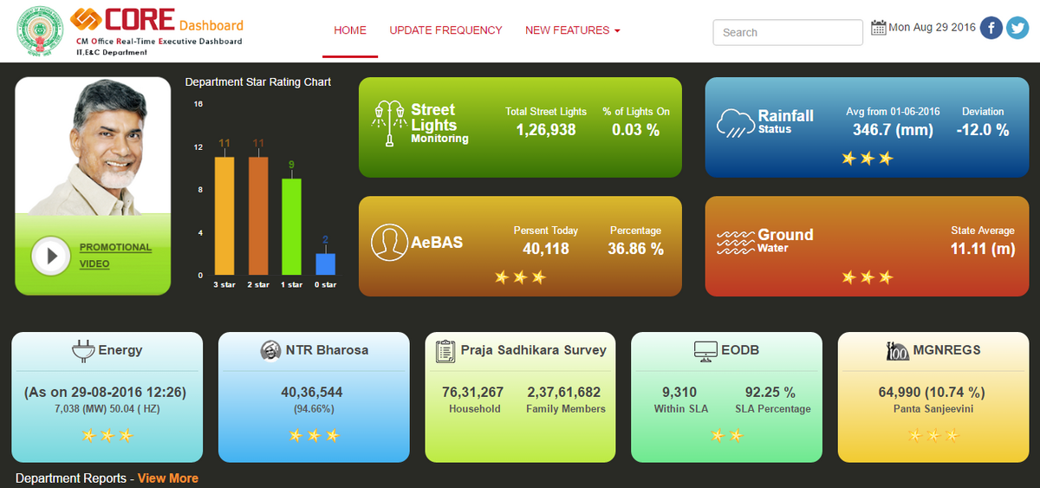
Task: Expand the New Features dropdown menu
Action: (x=572, y=30)
